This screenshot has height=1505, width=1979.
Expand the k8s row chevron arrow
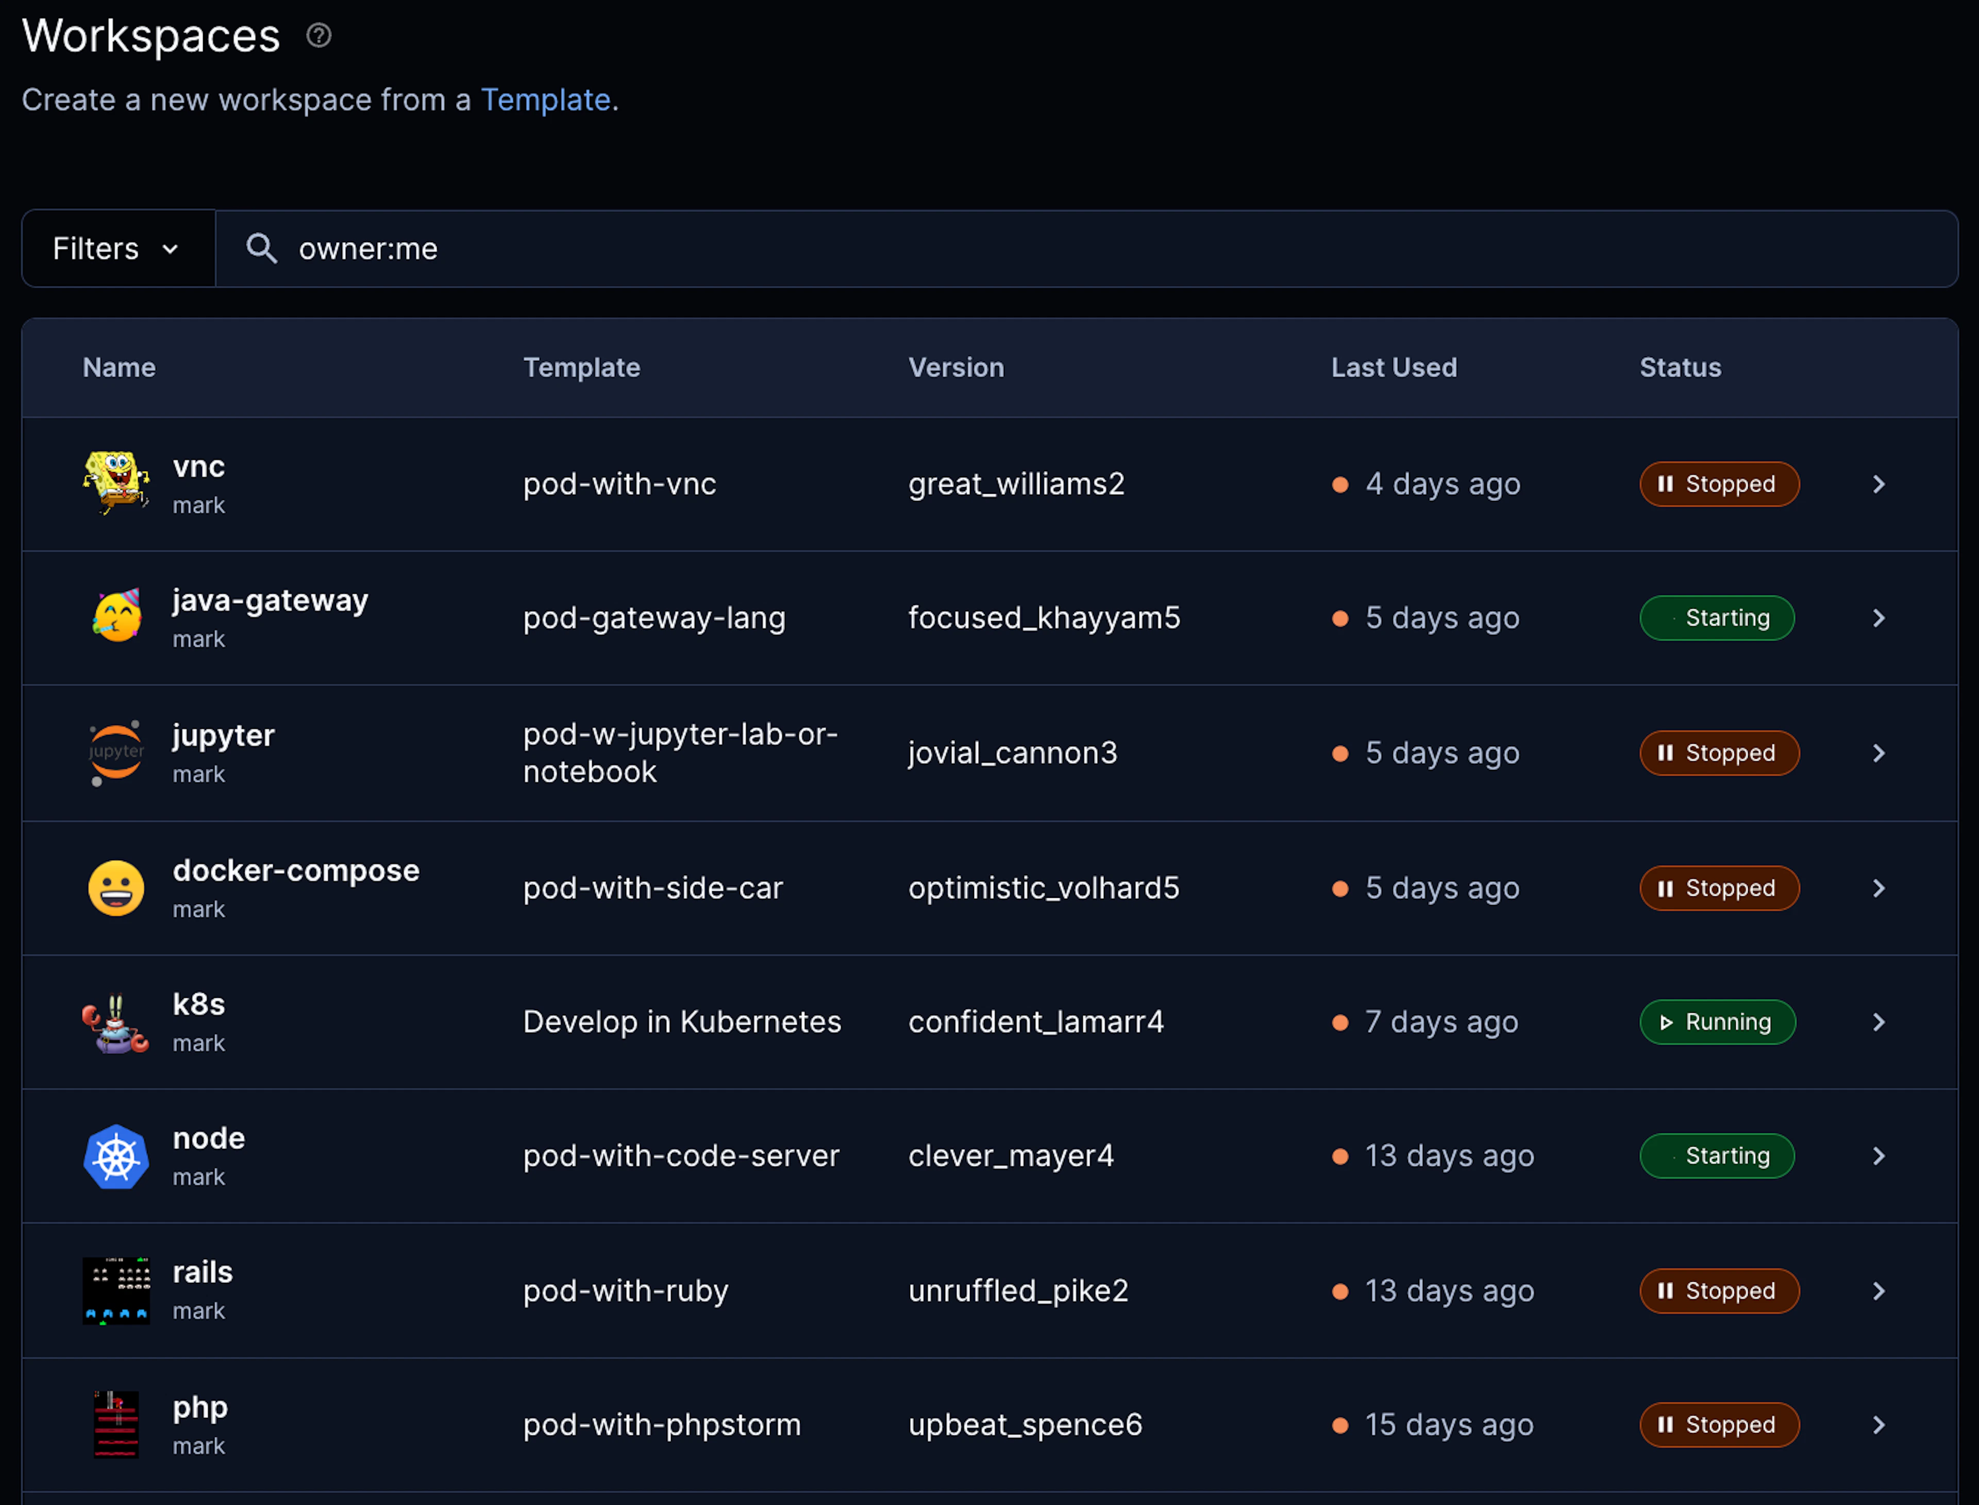pos(1879,1022)
